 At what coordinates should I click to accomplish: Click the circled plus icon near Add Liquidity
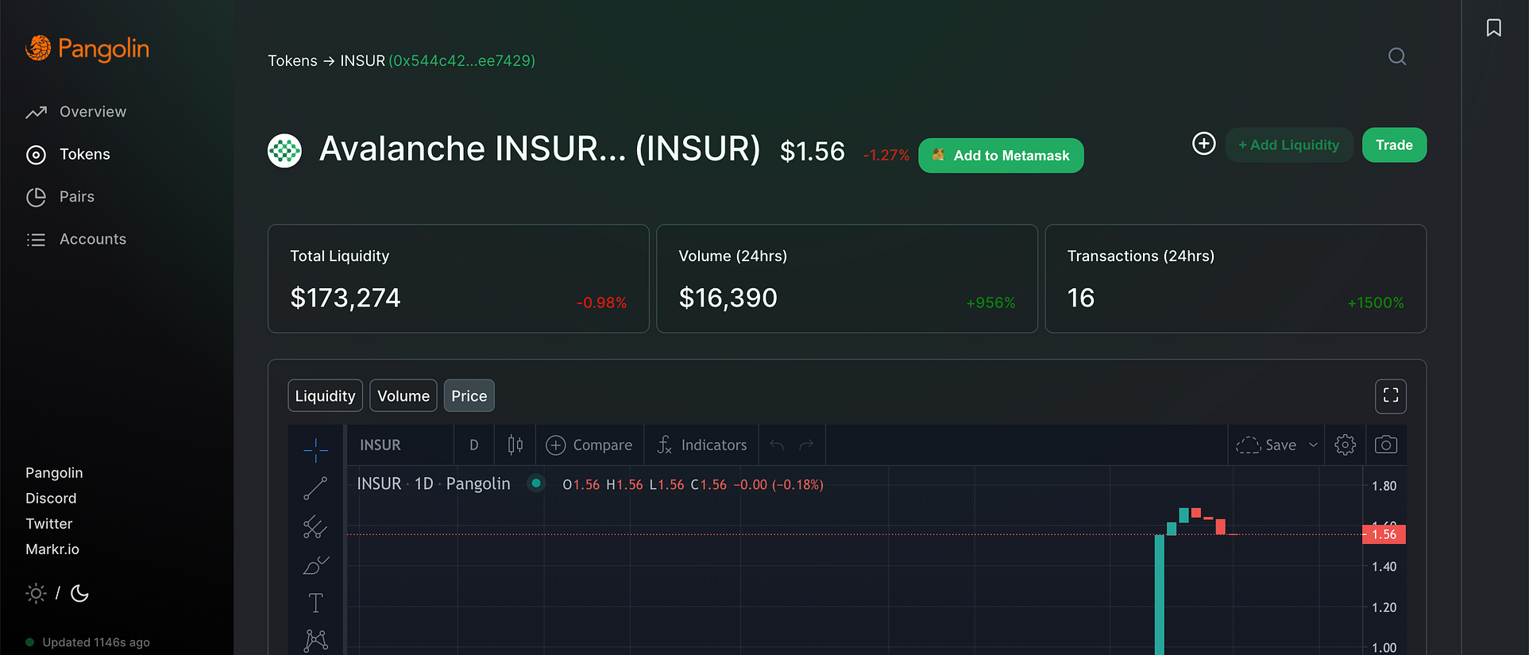tap(1204, 144)
